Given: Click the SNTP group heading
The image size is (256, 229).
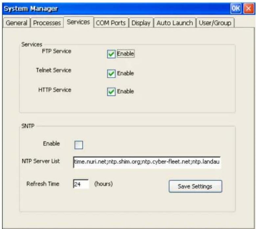Looking at the screenshot, I should [28, 126].
